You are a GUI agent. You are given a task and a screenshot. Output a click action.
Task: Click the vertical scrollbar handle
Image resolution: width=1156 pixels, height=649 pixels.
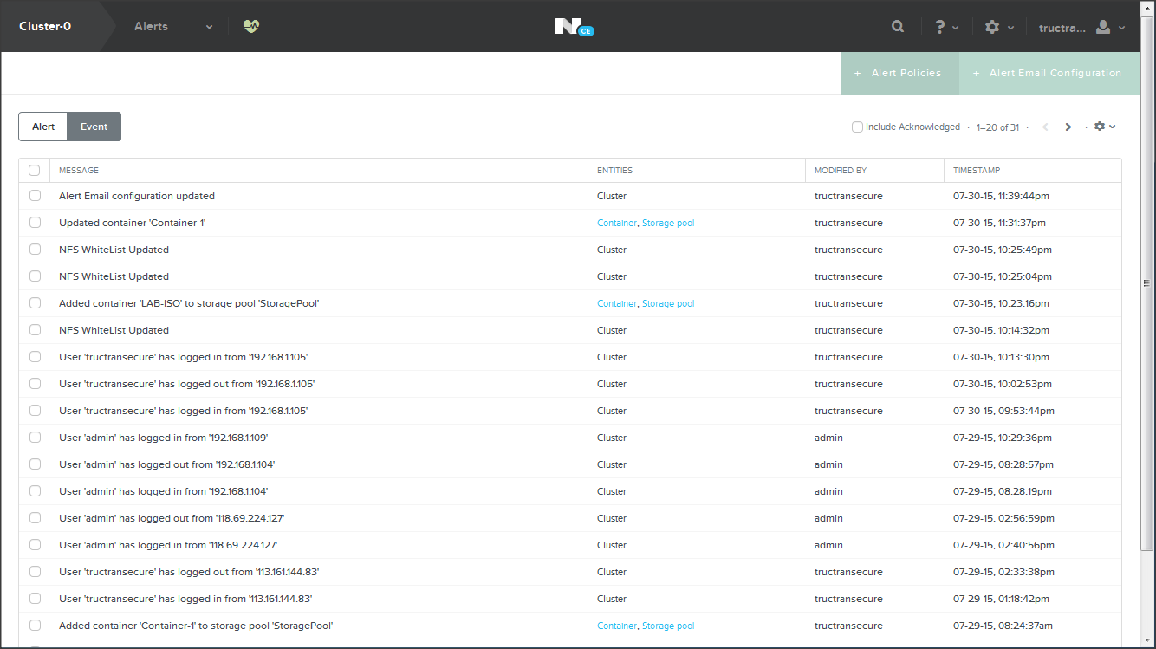pos(1147,283)
